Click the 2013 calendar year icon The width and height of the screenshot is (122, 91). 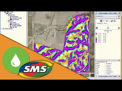(x=9, y=21)
